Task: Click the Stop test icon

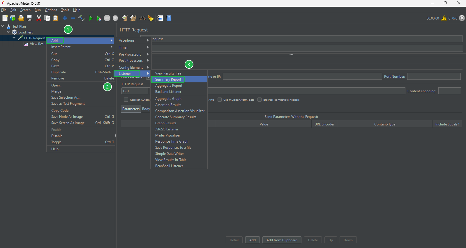Action: click(107, 18)
